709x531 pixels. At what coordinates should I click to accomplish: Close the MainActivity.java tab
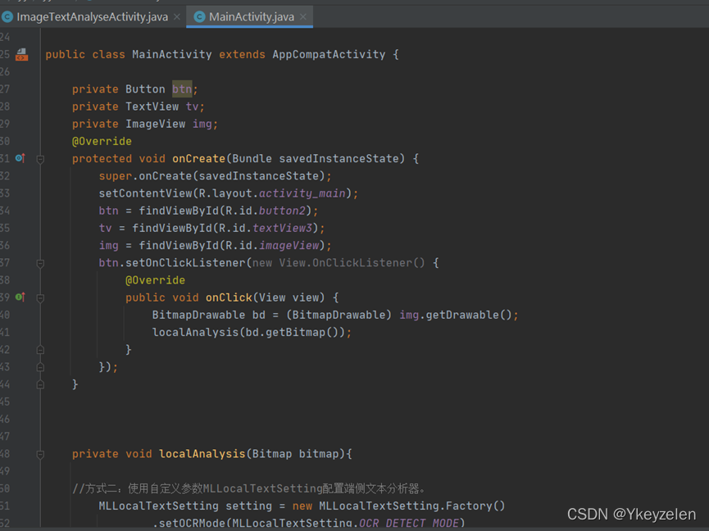303,17
